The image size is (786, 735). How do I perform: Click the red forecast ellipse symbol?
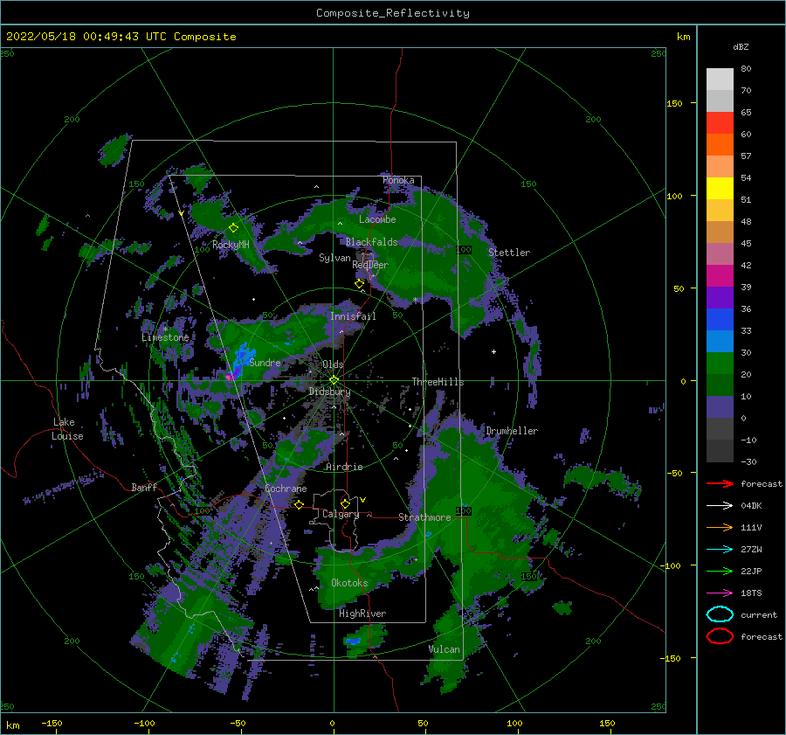coord(720,636)
